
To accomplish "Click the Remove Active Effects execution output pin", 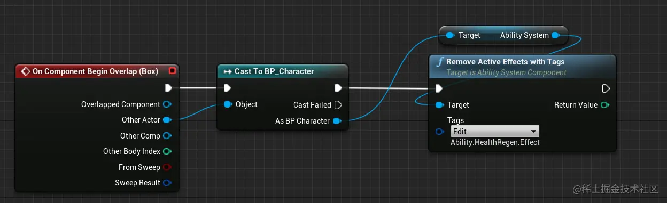I will [x=606, y=88].
